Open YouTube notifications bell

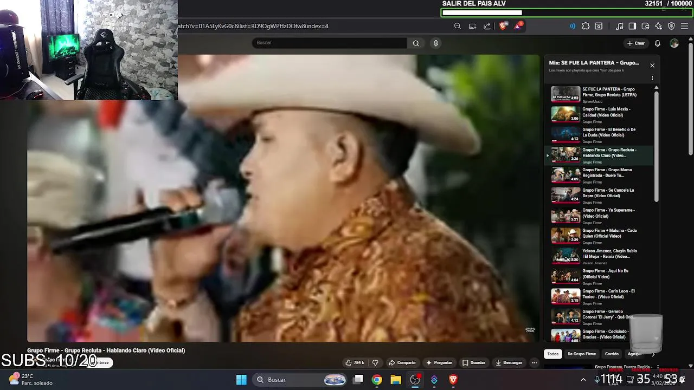(657, 43)
